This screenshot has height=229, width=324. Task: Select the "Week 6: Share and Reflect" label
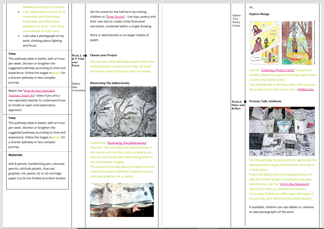click(x=238, y=105)
